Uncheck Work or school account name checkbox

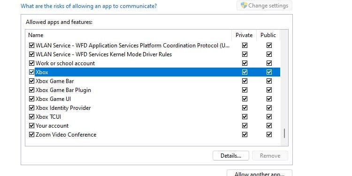31,63
